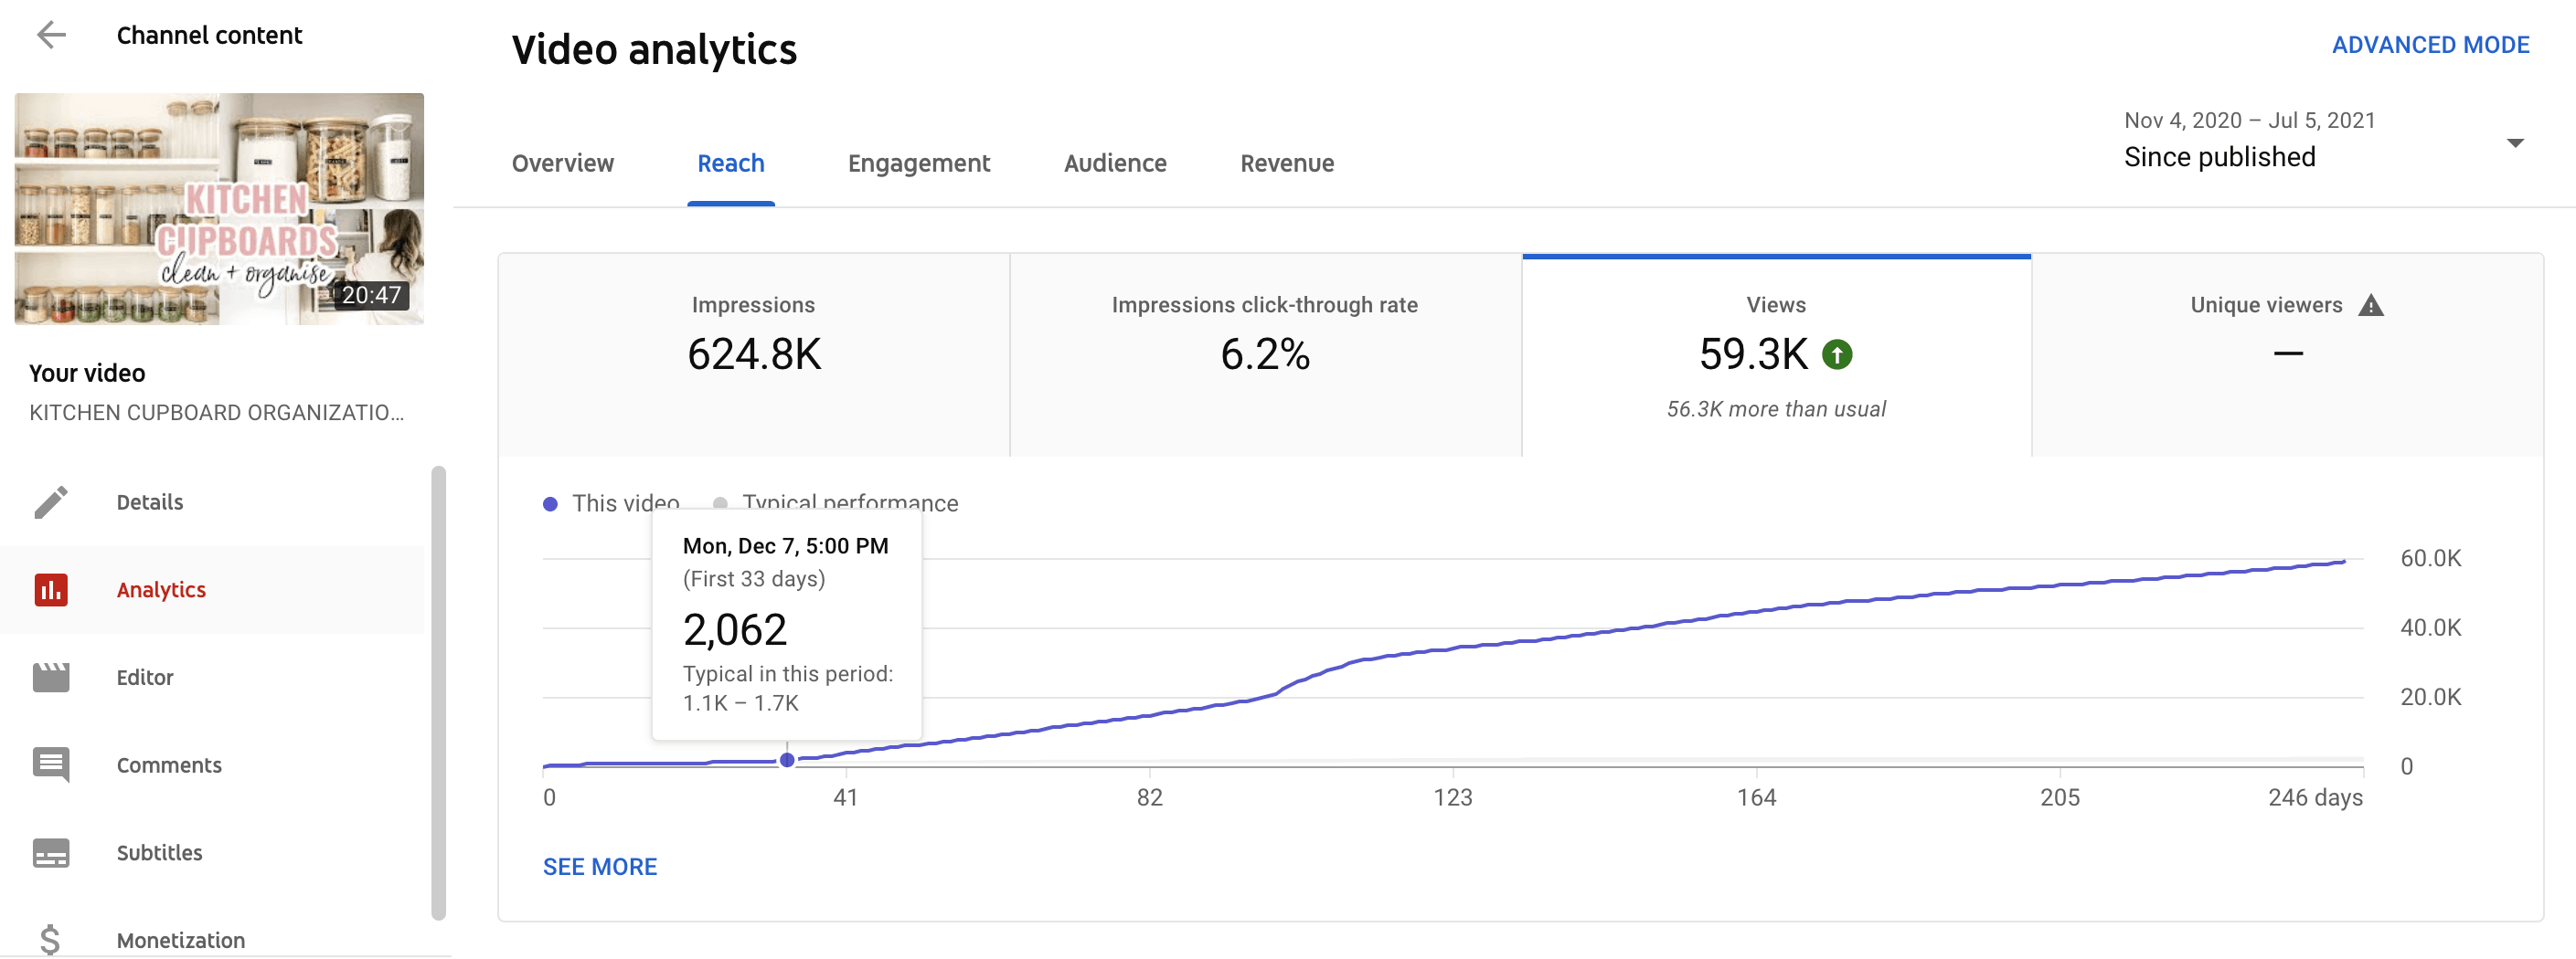Open the Revenue tab

[x=1287, y=163]
